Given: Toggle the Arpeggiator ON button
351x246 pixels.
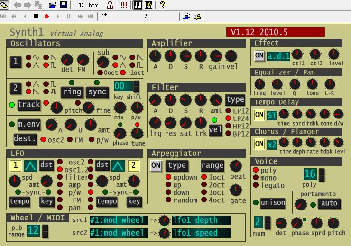Looking at the screenshot, I should pos(156,166).
